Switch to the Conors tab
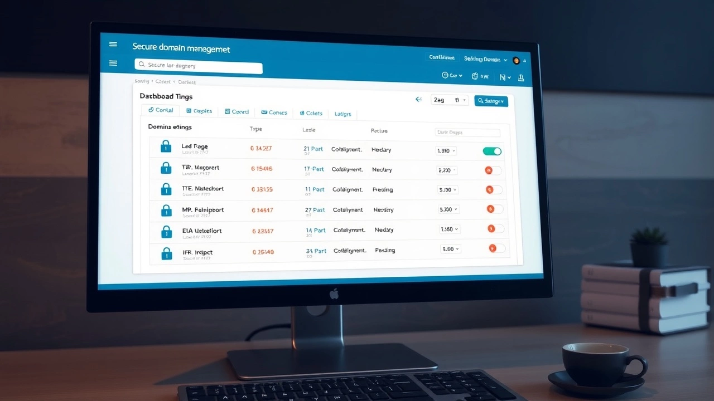 click(274, 113)
